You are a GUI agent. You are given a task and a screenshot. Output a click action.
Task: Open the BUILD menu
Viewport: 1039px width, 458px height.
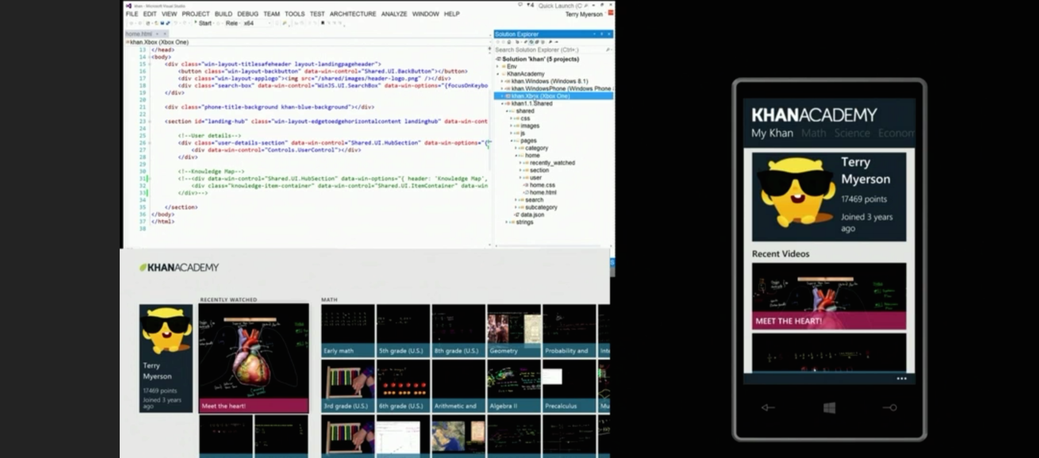[223, 14]
